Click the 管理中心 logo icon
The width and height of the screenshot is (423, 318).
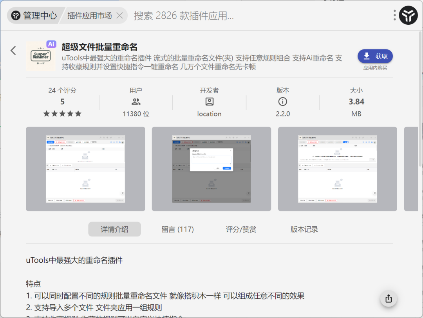pos(16,16)
